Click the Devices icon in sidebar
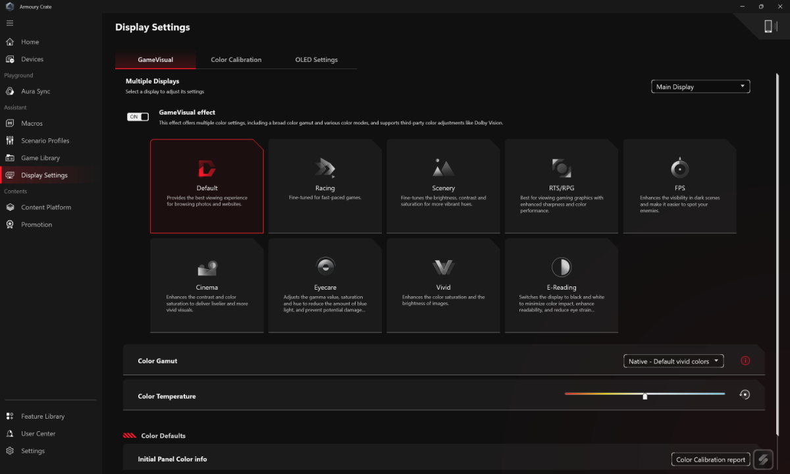Viewport: 790px width, 474px height. click(x=10, y=59)
